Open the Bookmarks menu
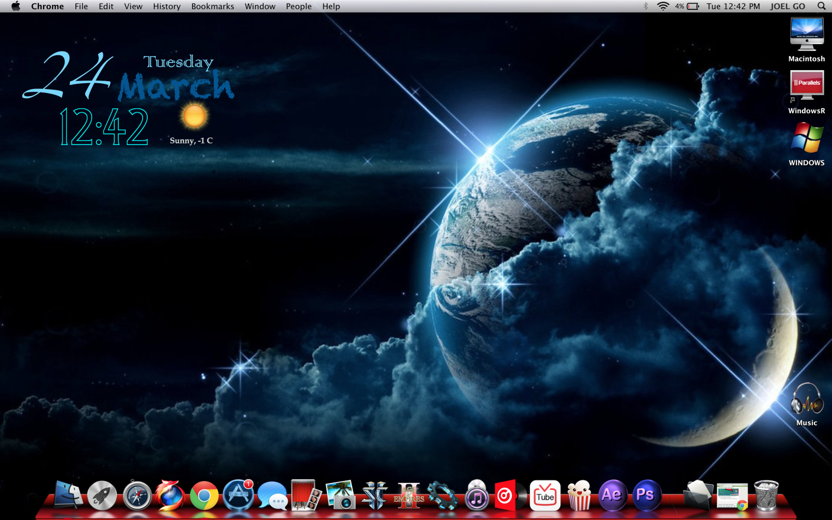 [x=213, y=6]
